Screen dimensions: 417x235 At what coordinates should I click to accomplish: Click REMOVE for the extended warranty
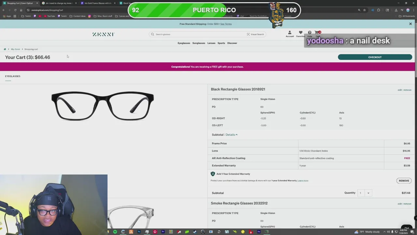click(x=404, y=181)
